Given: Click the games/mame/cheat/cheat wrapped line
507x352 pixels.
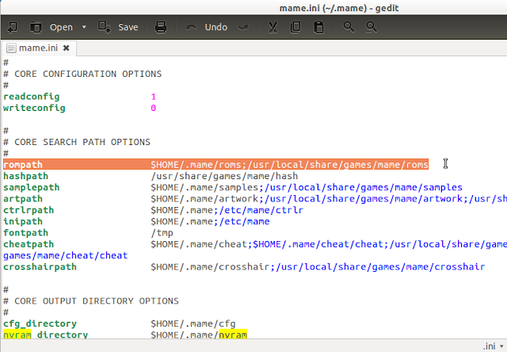Looking at the screenshot, I should point(65,255).
